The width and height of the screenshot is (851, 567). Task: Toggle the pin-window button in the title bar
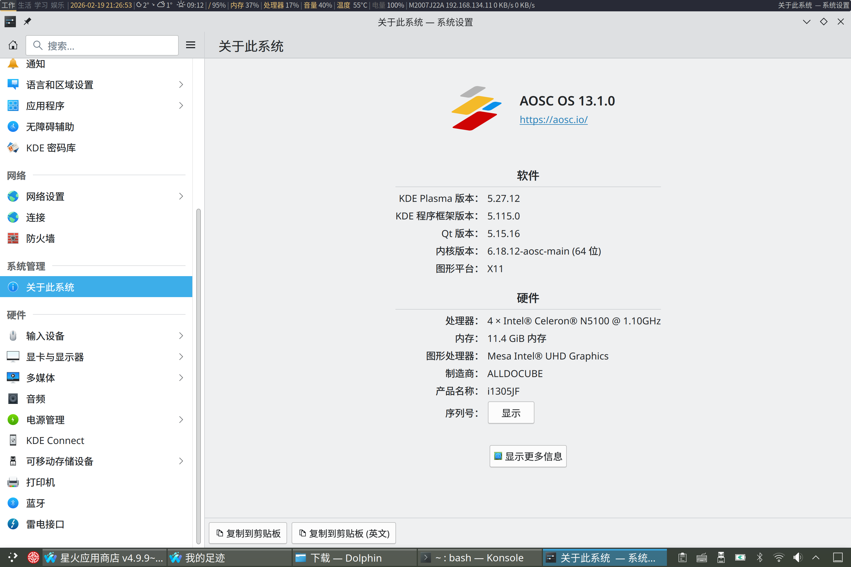click(x=27, y=22)
